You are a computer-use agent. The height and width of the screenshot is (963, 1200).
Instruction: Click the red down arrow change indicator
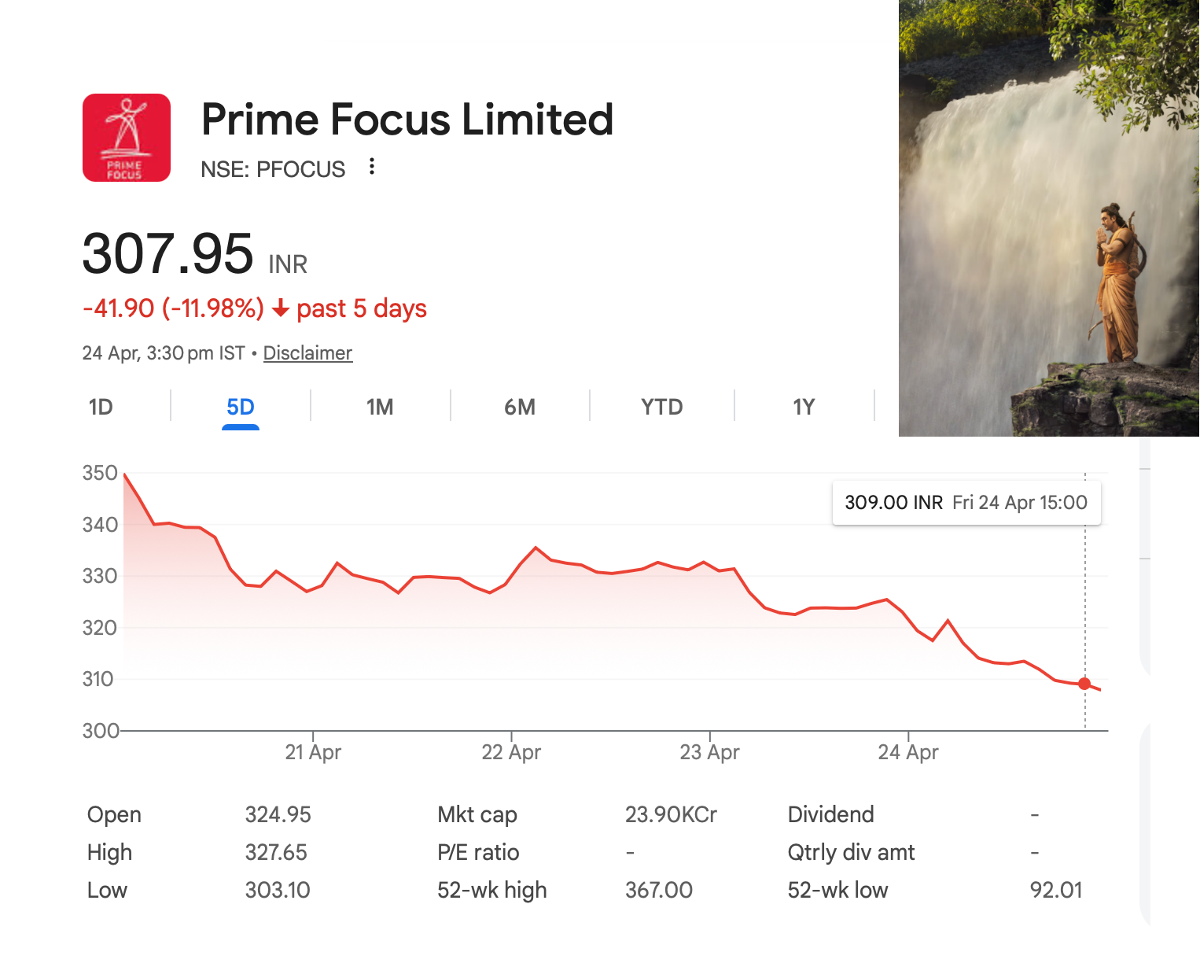pyautogui.click(x=281, y=308)
